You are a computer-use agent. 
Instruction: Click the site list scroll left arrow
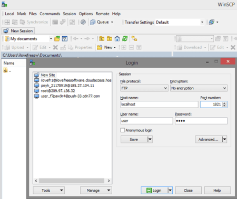(x=36, y=181)
